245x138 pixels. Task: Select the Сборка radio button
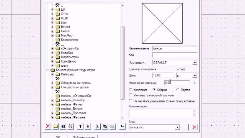pyautogui.click(x=154, y=90)
